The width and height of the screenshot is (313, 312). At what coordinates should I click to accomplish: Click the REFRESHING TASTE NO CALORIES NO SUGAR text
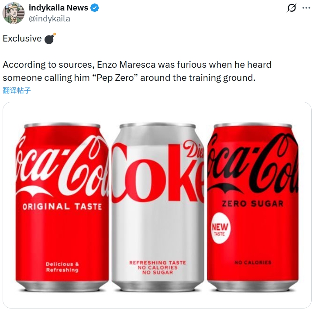point(157,267)
